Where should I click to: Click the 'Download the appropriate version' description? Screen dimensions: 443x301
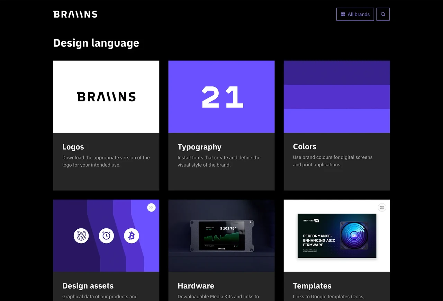point(106,161)
